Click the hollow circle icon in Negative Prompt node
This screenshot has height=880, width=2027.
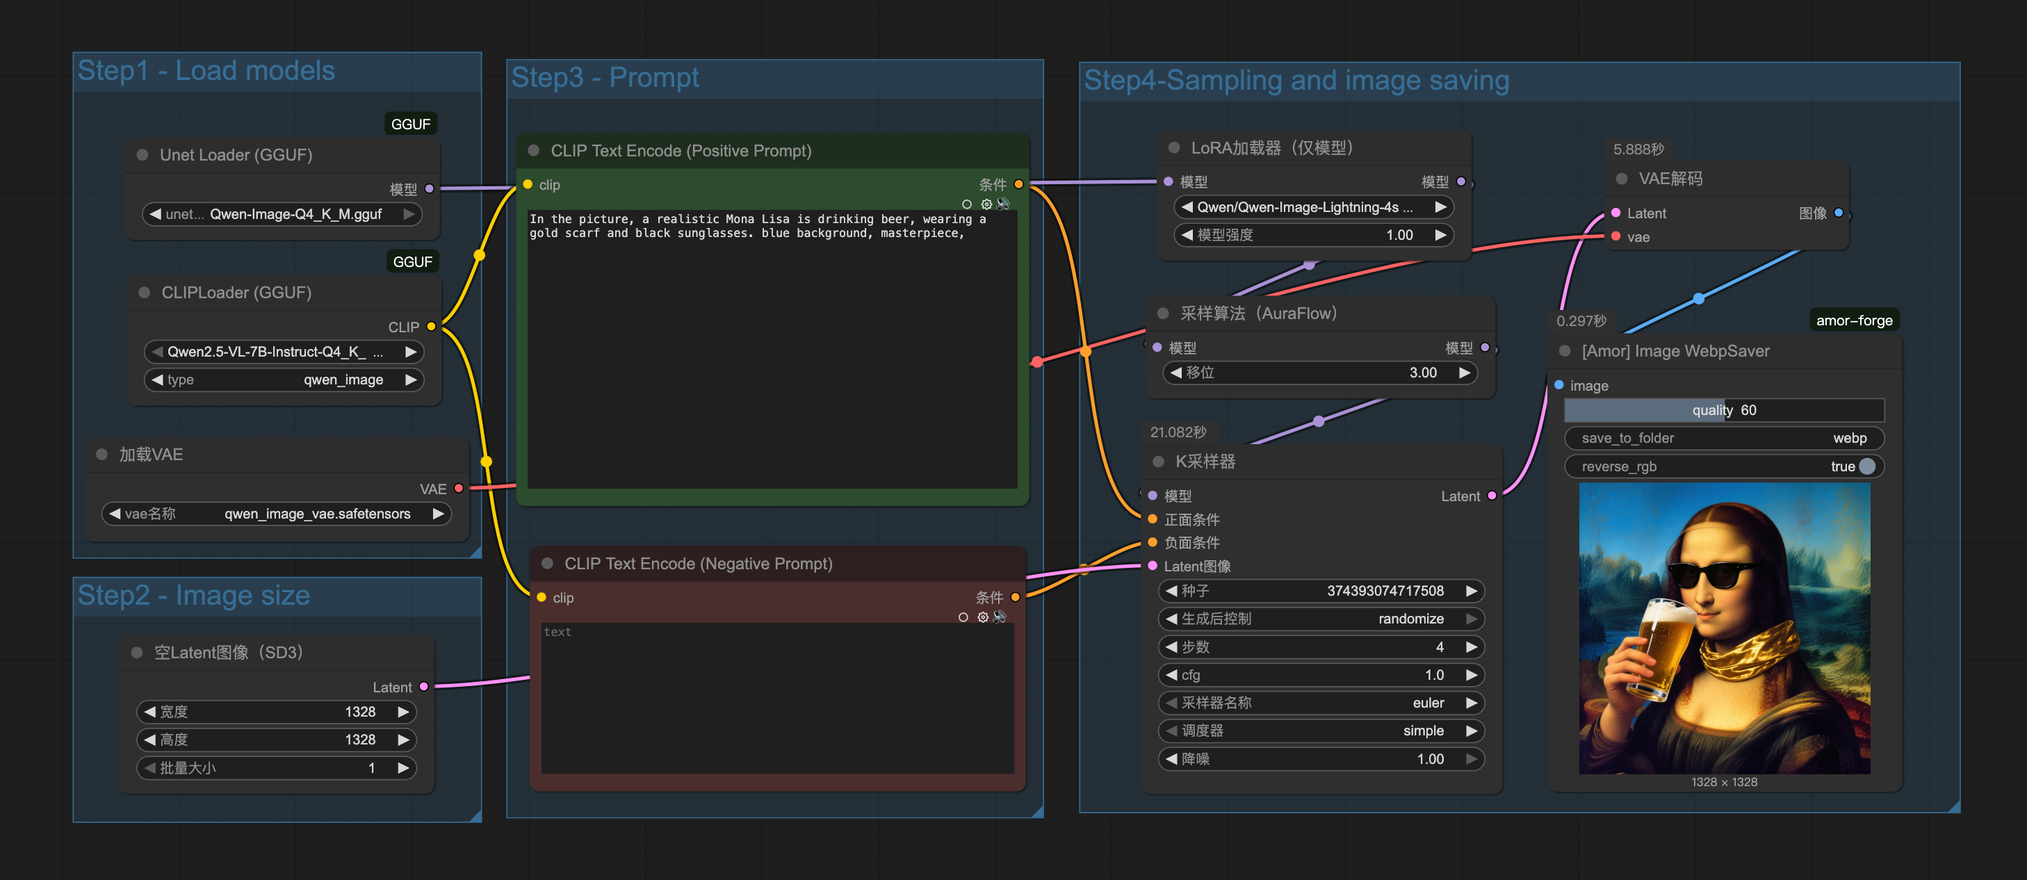pos(963,618)
